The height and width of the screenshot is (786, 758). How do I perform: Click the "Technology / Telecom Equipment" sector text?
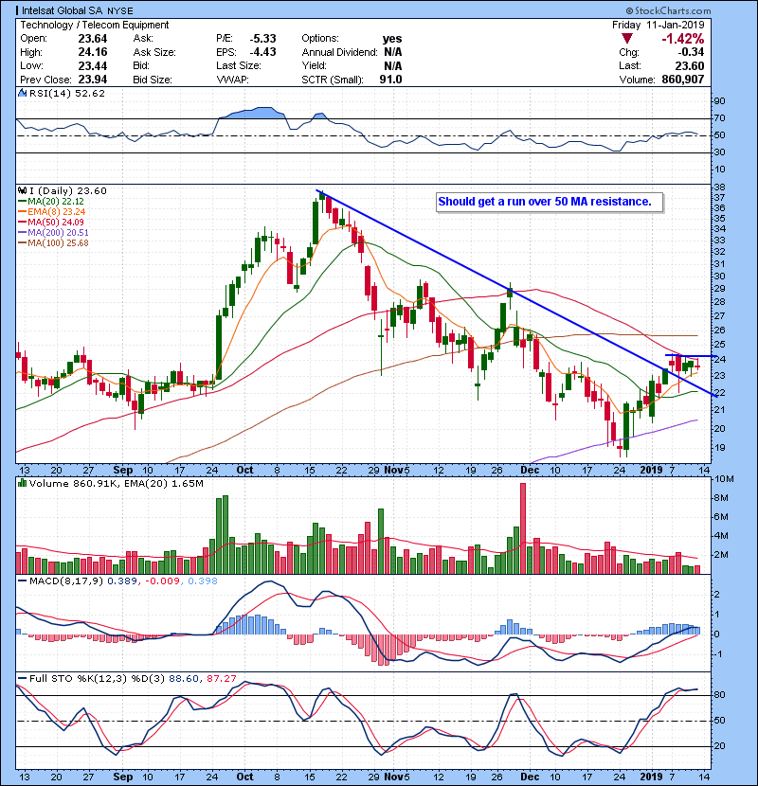[95, 25]
